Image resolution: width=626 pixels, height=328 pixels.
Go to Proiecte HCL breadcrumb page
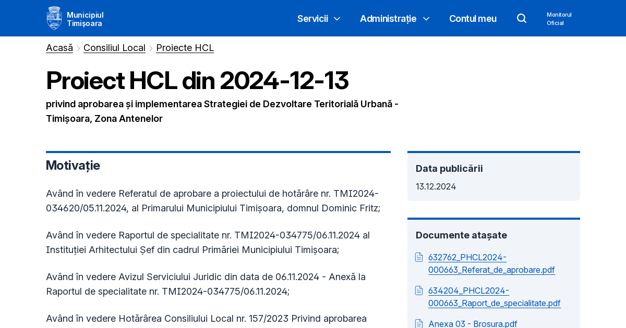(x=185, y=47)
